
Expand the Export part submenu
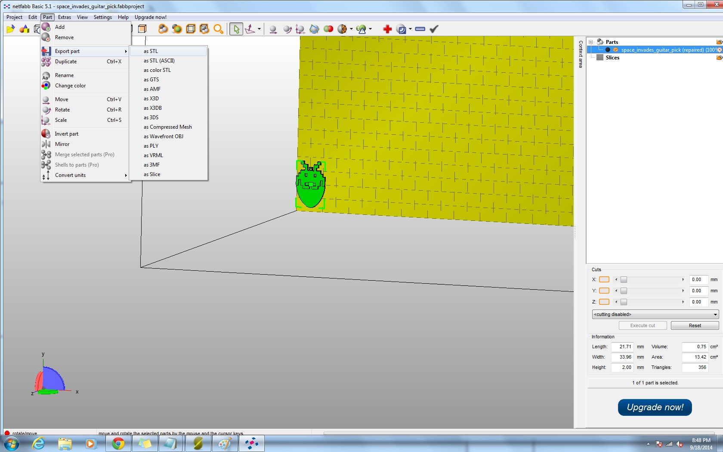(x=85, y=51)
